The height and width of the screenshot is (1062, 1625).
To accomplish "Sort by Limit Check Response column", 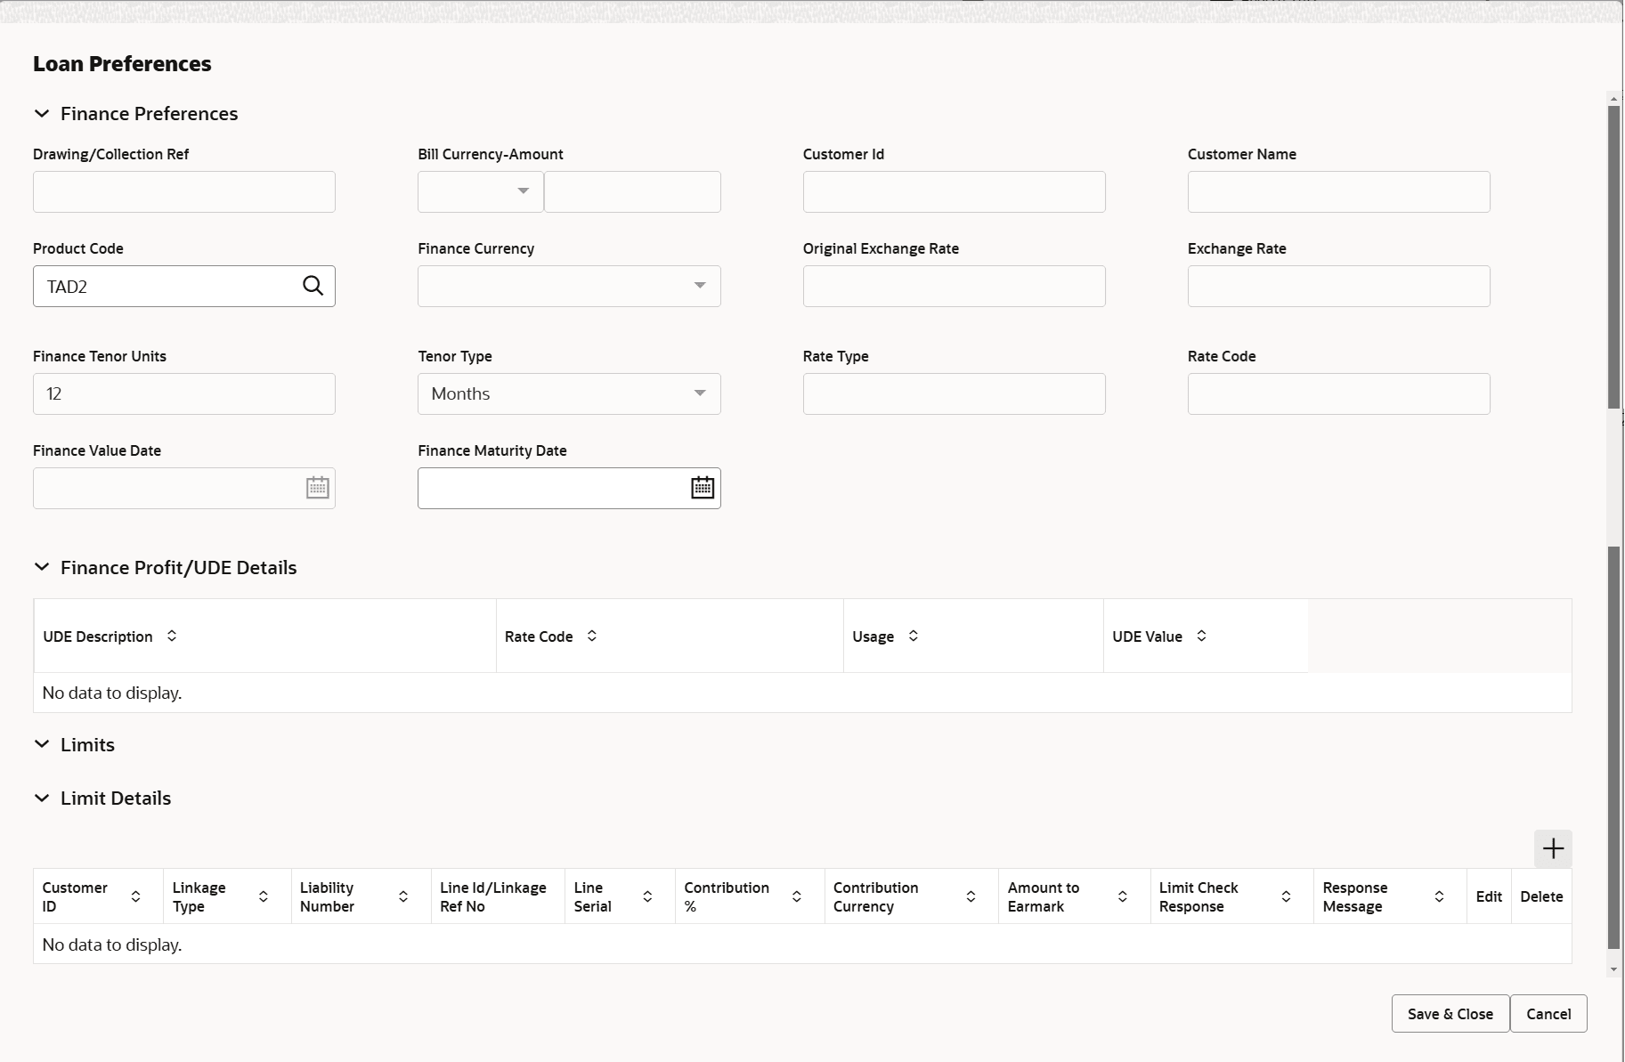I will point(1286,896).
